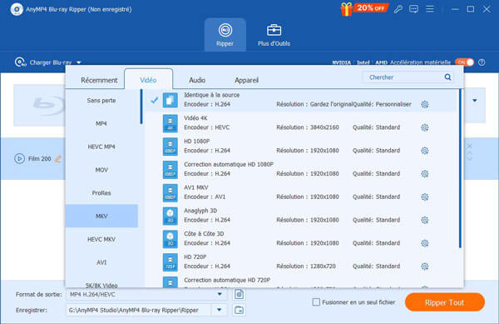The height and width of the screenshot is (324, 499).
Task: Open settings gear for AV1 MKV
Action: (424, 197)
